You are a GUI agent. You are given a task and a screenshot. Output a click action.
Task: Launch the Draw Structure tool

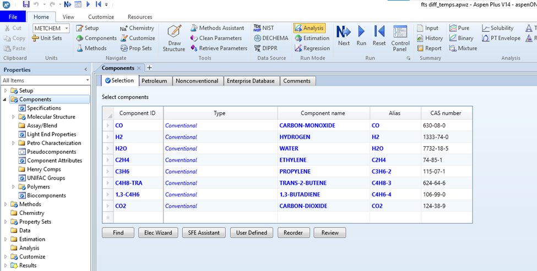point(174,38)
